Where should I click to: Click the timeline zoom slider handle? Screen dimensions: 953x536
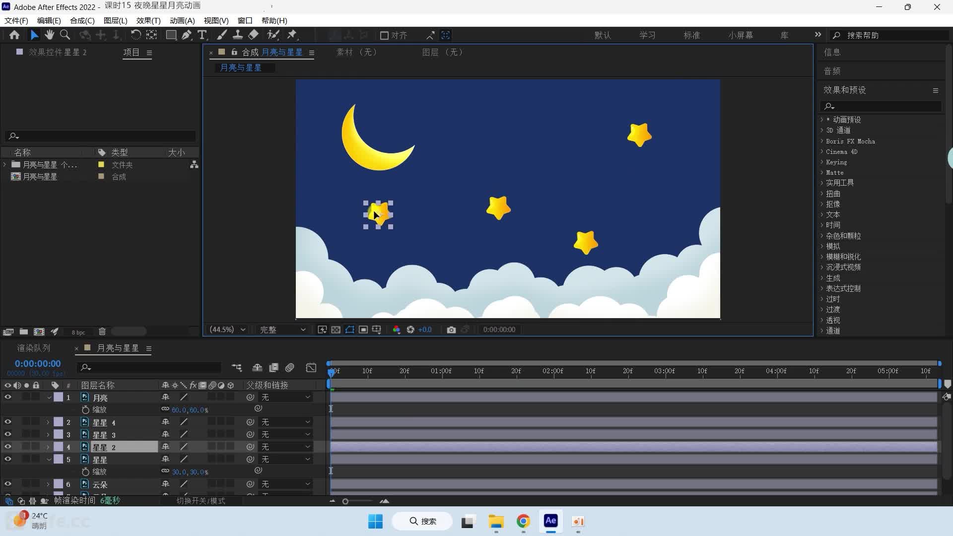pos(345,501)
